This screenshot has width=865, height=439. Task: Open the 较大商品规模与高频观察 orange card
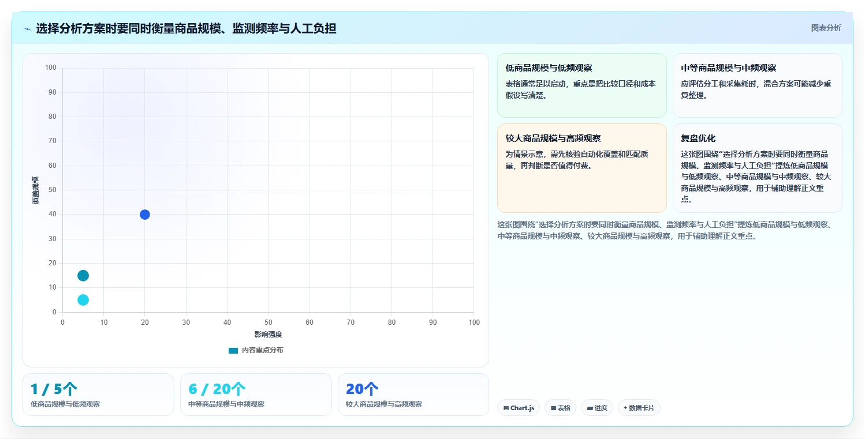(582, 168)
